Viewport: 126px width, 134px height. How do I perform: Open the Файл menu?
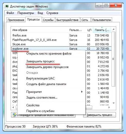click(10, 13)
